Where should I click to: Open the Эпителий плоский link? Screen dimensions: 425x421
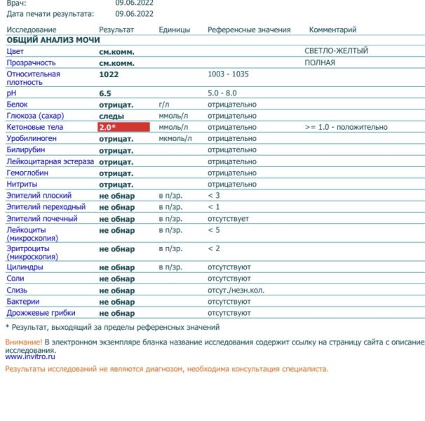[x=39, y=195]
